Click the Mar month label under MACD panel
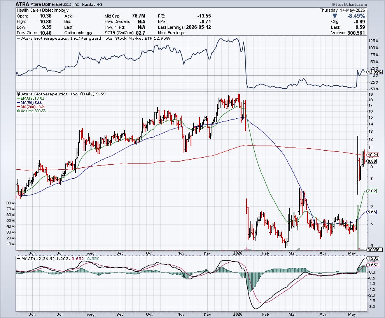Viewport: 385px width, 318px height. click(x=292, y=314)
